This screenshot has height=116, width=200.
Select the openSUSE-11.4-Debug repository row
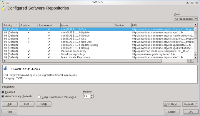[x=98, y=48]
